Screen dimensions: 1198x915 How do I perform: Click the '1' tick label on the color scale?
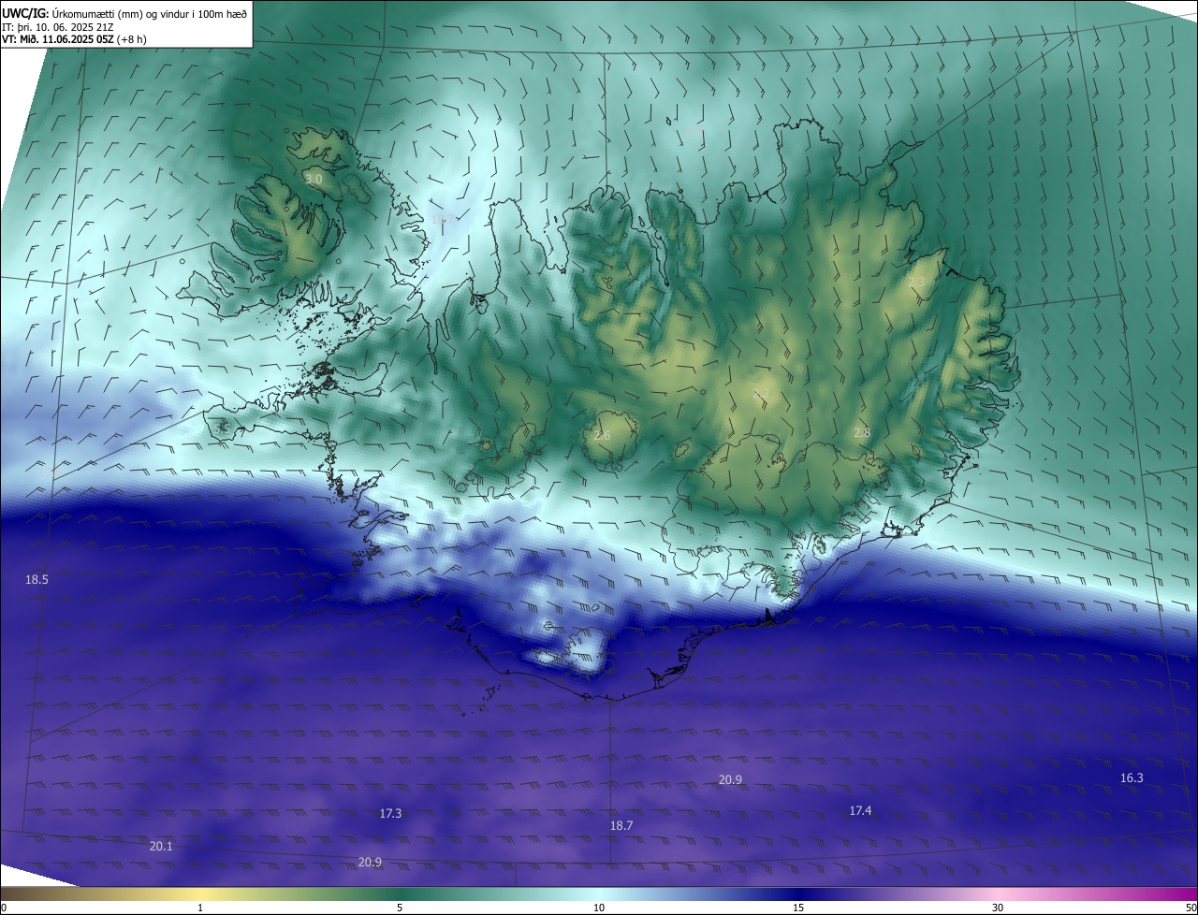[x=200, y=908]
